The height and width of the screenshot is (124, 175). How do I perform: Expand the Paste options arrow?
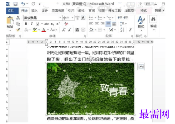pos(10,30)
